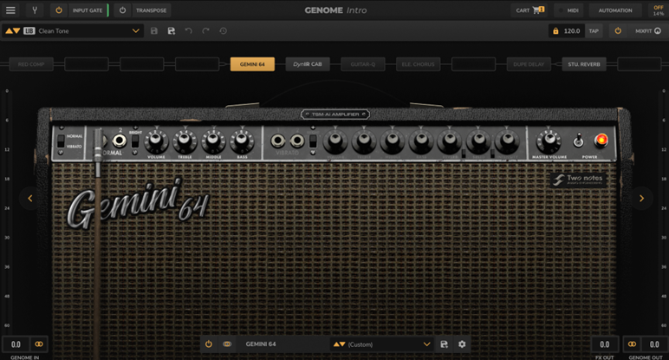Image resolution: width=669 pixels, height=360 pixels.
Task: Select the ELE. CHORUS chain slot
Action: 418,64
